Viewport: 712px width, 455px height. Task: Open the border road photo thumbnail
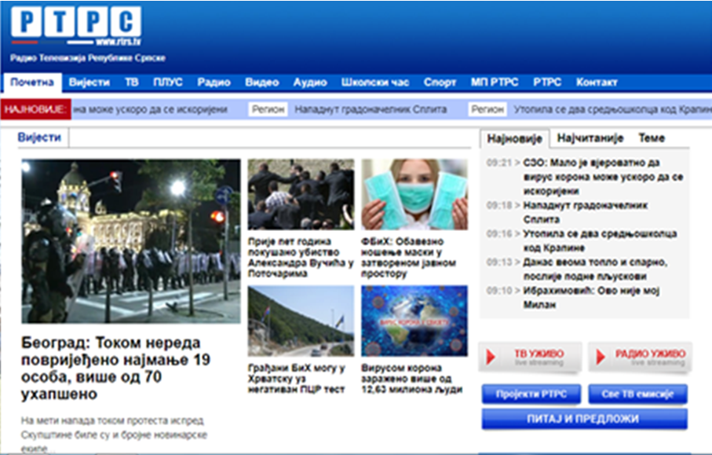coord(301,321)
